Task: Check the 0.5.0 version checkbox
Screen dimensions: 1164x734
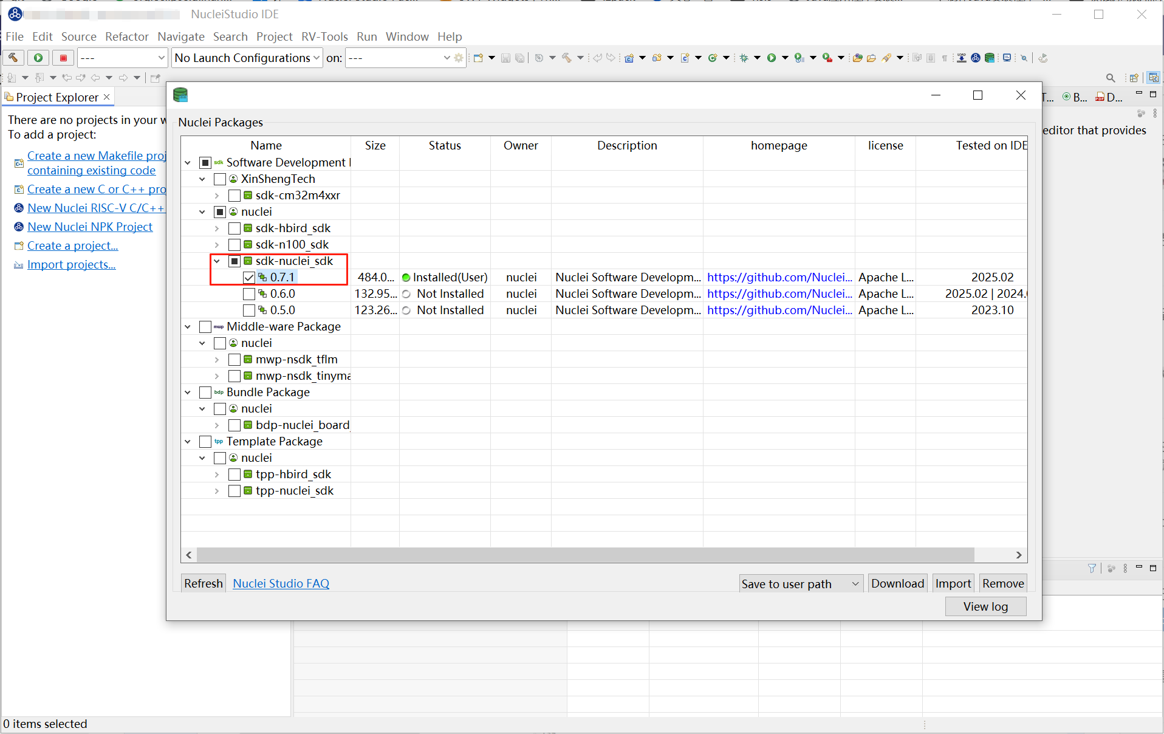Action: pos(249,310)
